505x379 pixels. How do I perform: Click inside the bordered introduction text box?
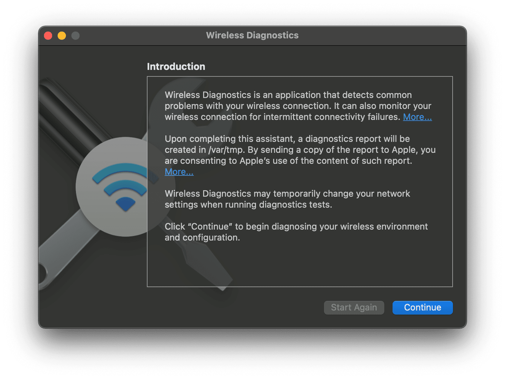[300, 181]
